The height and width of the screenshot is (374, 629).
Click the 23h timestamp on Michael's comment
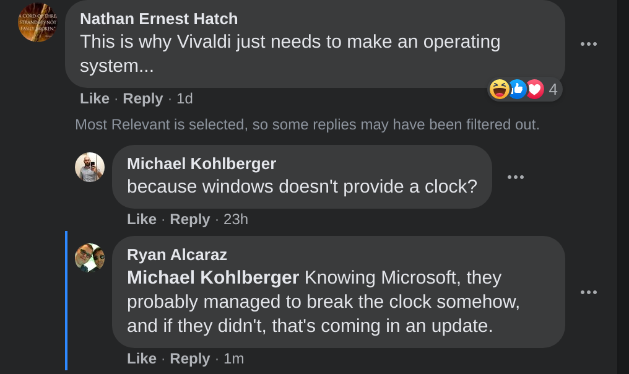tap(235, 219)
